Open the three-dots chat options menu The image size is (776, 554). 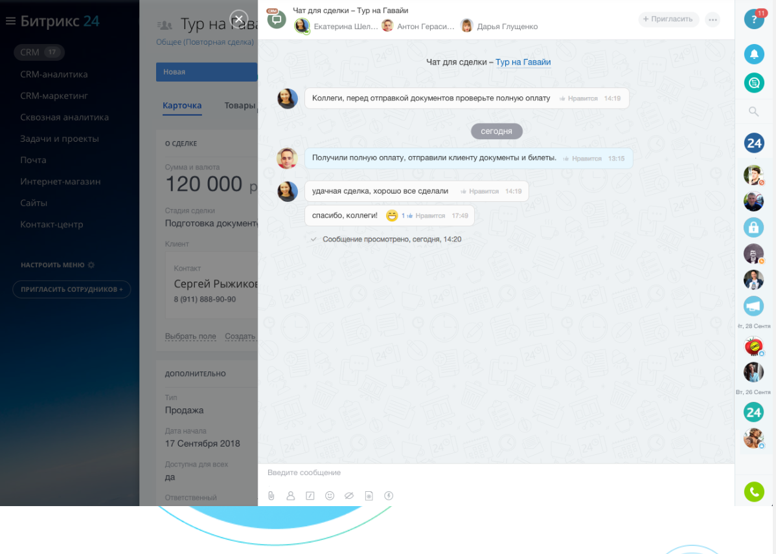click(713, 20)
